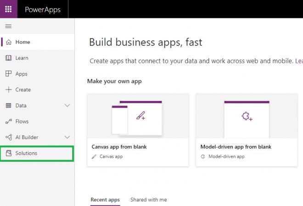Click the Apps grid icon
The image size is (303, 206).
8,74
